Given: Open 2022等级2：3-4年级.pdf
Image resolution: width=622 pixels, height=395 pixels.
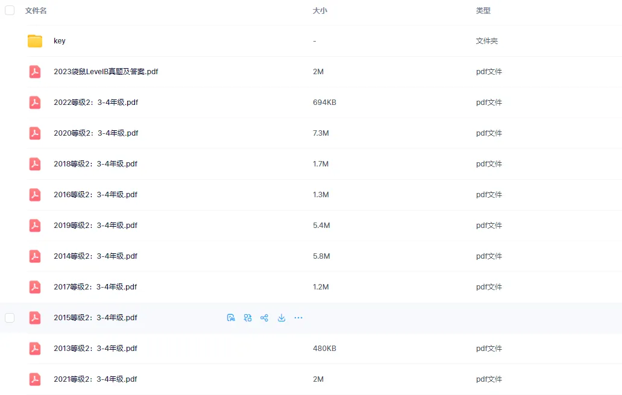Looking at the screenshot, I should coord(96,103).
